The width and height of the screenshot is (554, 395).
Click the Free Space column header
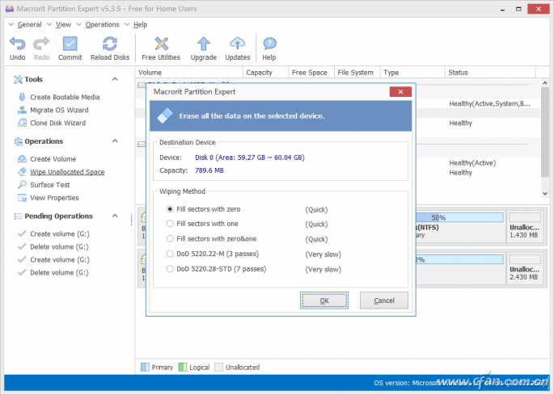311,73
